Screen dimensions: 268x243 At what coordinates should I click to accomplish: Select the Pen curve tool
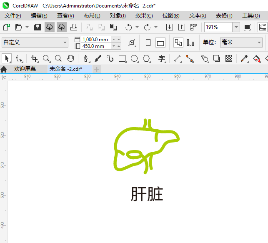tap(86, 59)
